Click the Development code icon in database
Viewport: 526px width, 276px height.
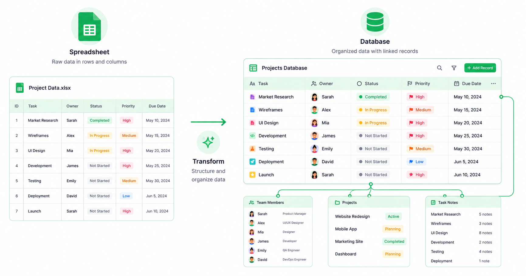coord(252,136)
